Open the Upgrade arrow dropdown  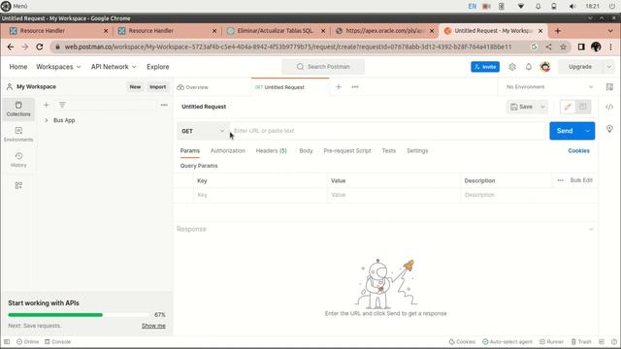click(x=609, y=67)
